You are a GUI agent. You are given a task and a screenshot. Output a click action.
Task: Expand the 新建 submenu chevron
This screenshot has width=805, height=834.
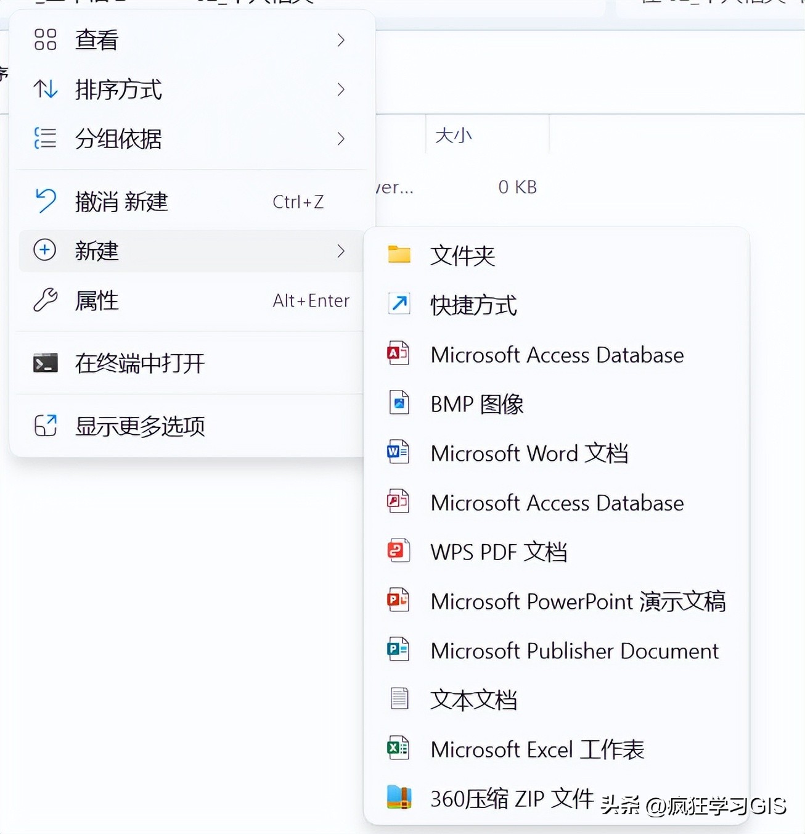coord(341,250)
